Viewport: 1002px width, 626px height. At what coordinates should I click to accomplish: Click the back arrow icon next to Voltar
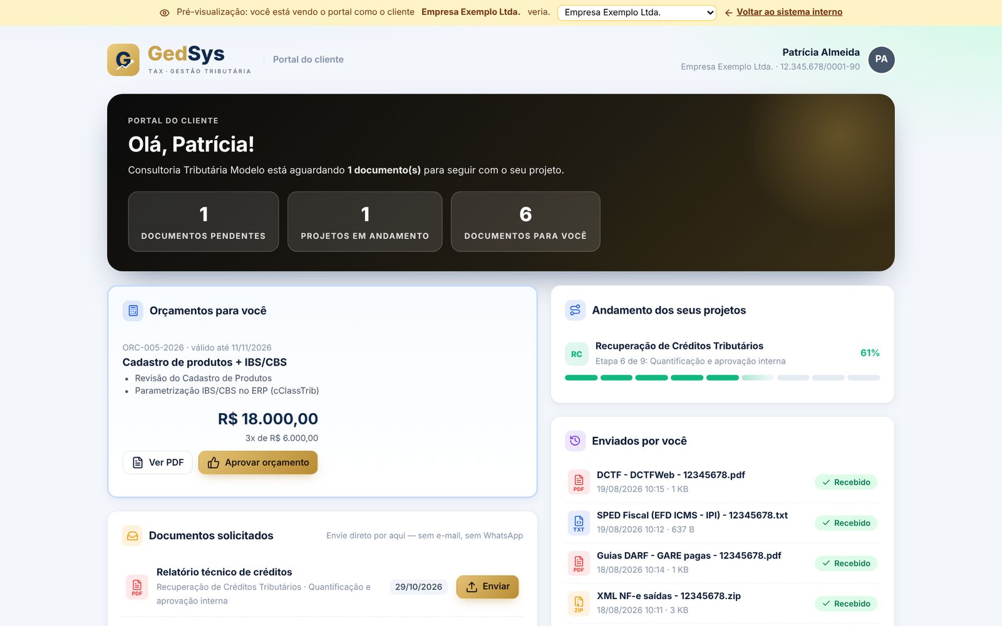pyautogui.click(x=728, y=13)
